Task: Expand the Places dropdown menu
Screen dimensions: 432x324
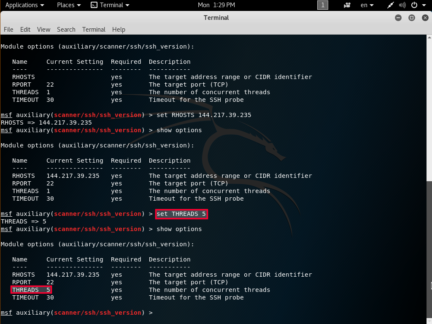Action: point(69,5)
